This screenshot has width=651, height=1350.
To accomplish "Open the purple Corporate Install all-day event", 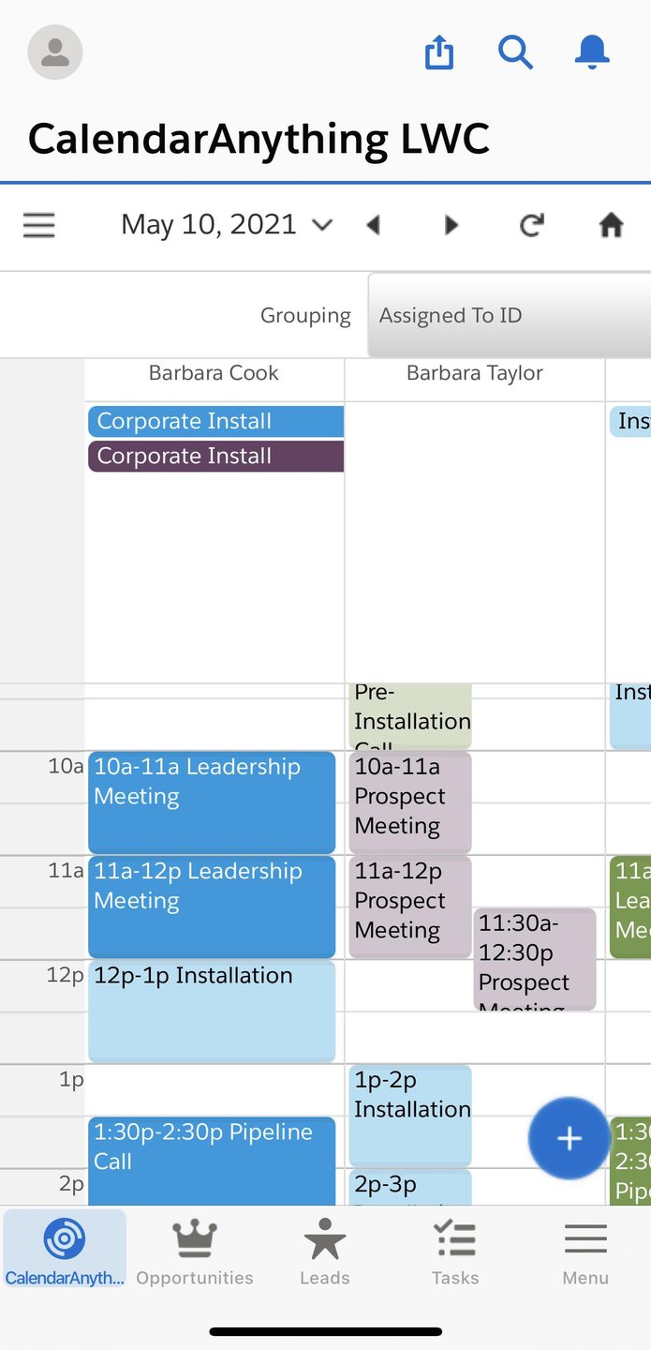I will click(215, 457).
